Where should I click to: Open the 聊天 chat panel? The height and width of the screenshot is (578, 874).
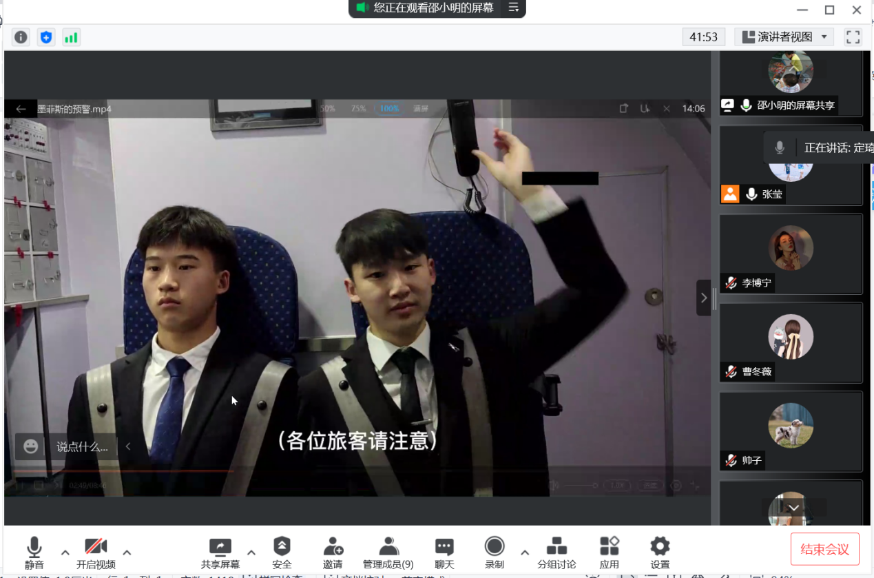pos(444,553)
